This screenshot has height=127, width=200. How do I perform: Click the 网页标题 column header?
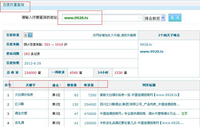pyautogui.click(x=149, y=85)
